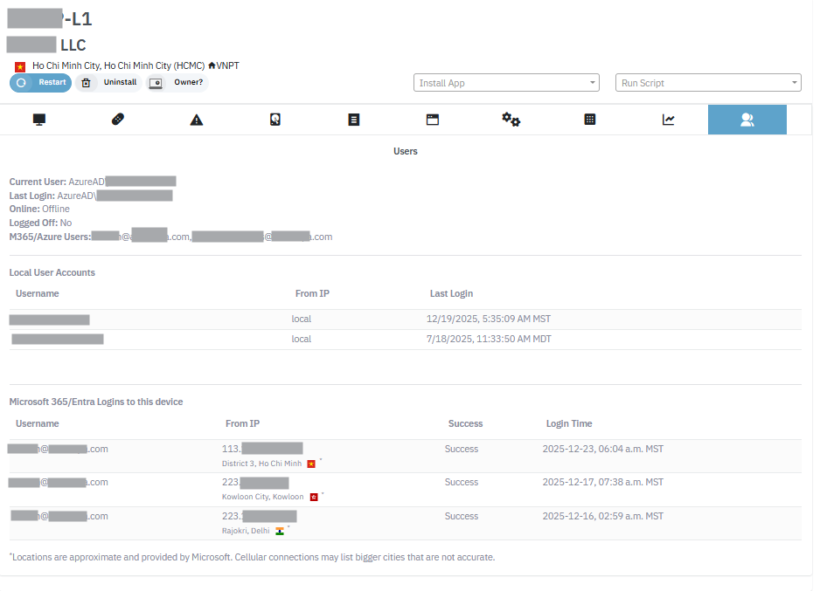Click the Success status on 2025-12-17 login
This screenshot has width=820, height=591.
(x=462, y=482)
